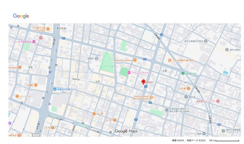Click the Google logo at top left
Screen dimensions: 244x144
pyautogui.click(x=21, y=16)
